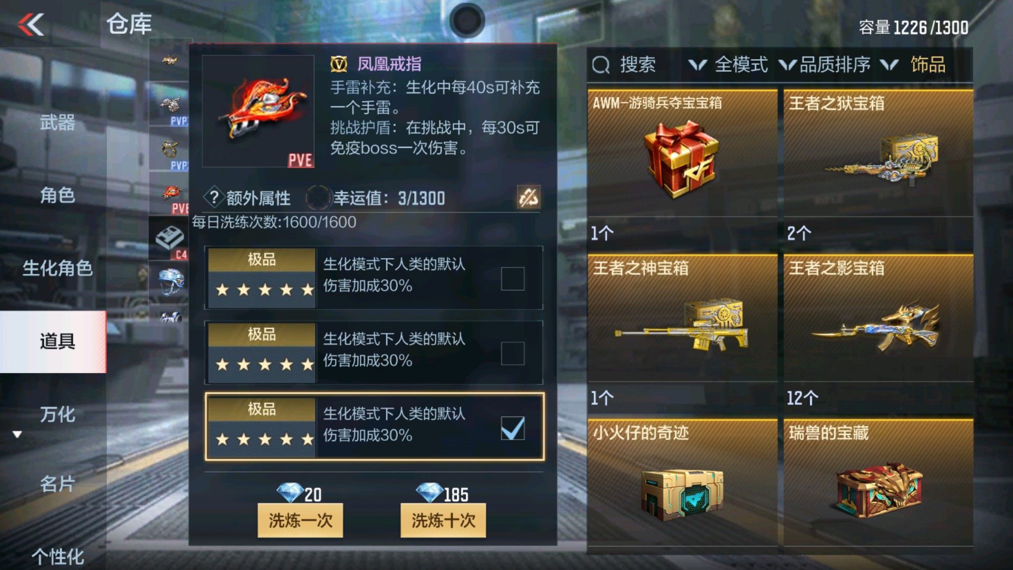Viewport: 1013px width, 570px height.
Task: Select the C4 item in the list
Action: click(x=169, y=239)
